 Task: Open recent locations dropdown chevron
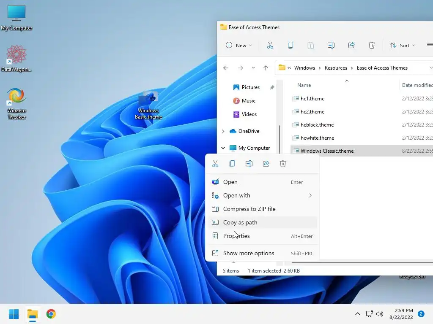[253, 68]
